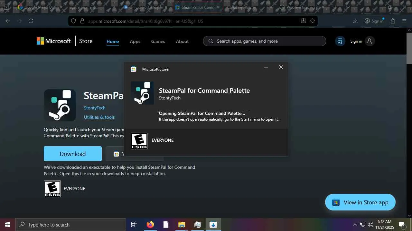Switch to the Problem loading page tab

[x=302, y=7]
